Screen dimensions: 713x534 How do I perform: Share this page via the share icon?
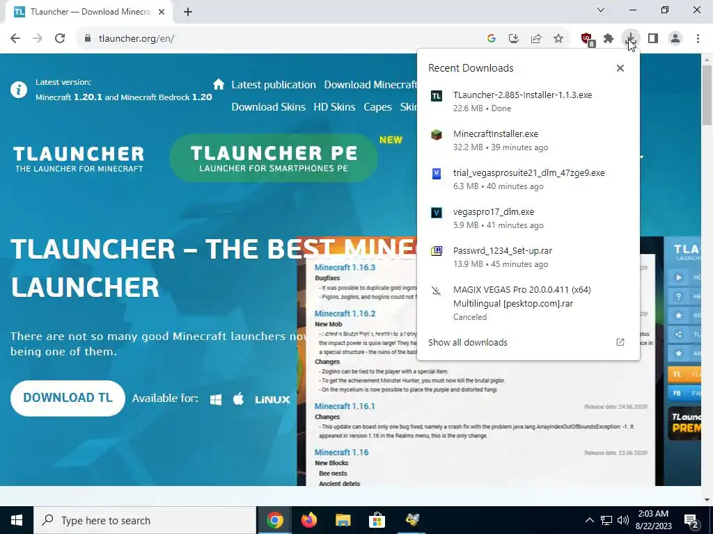(x=536, y=39)
